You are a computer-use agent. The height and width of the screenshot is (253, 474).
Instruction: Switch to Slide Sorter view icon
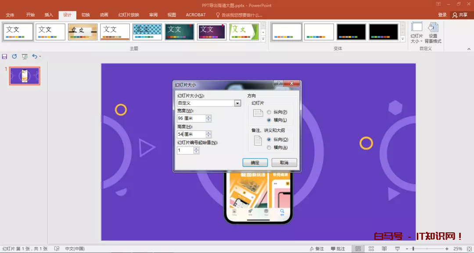(371, 249)
